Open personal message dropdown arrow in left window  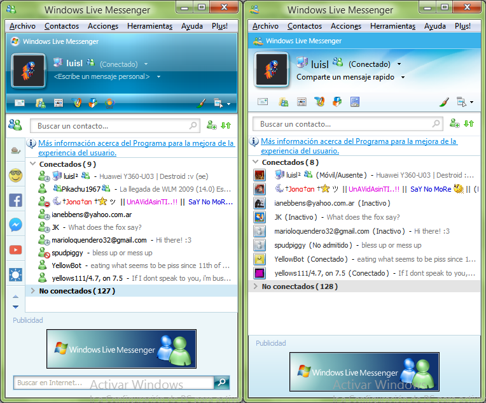pos(158,76)
